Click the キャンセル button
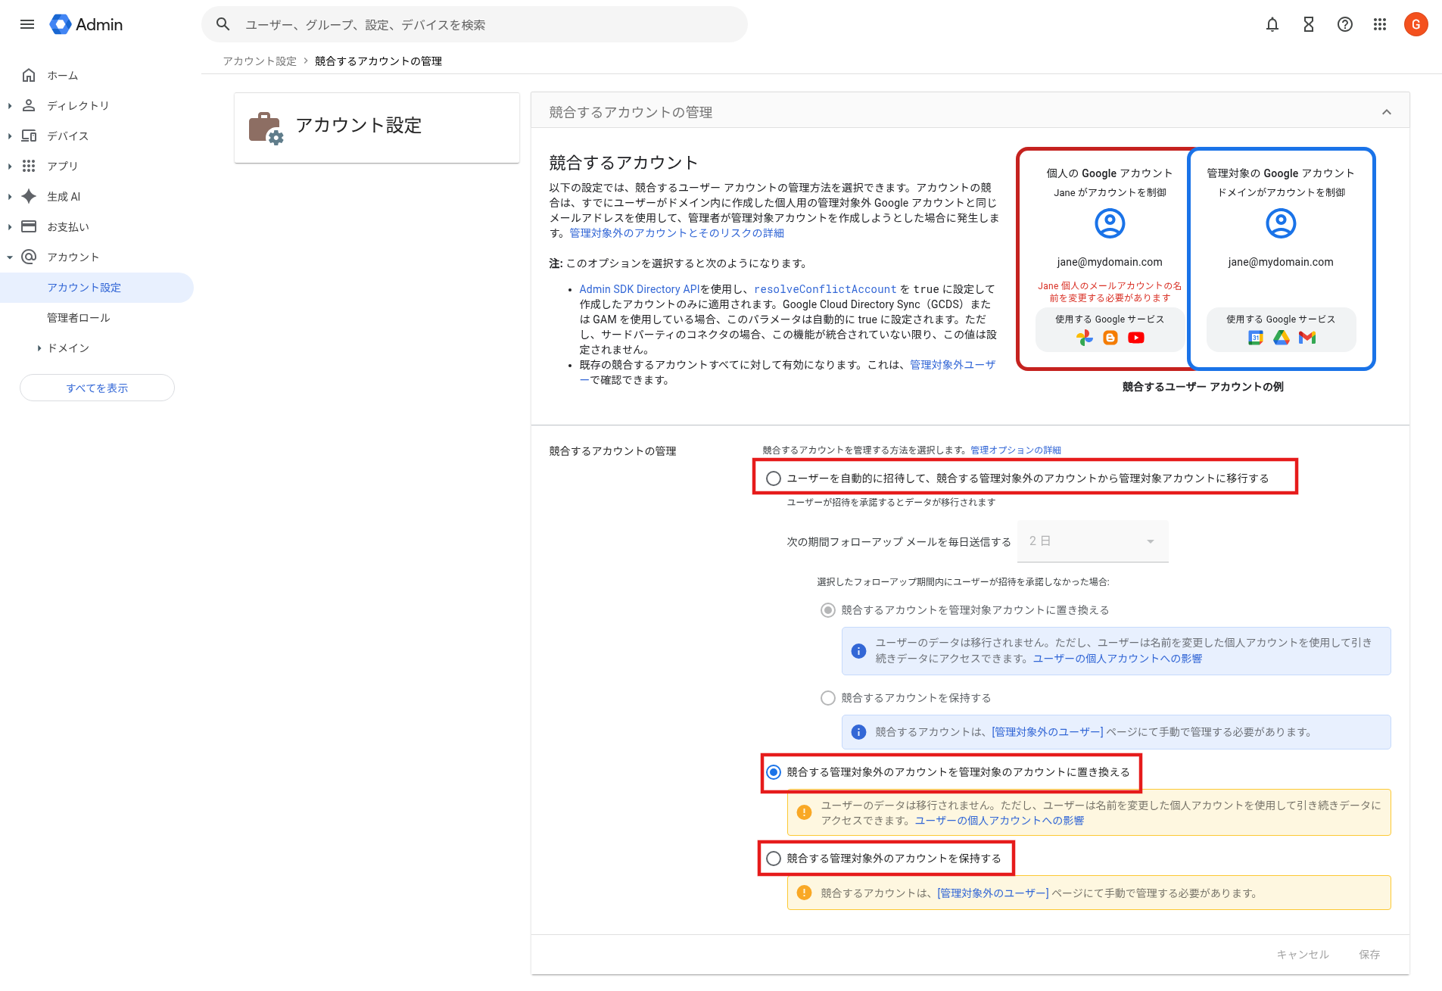The height and width of the screenshot is (991, 1442). (1303, 955)
